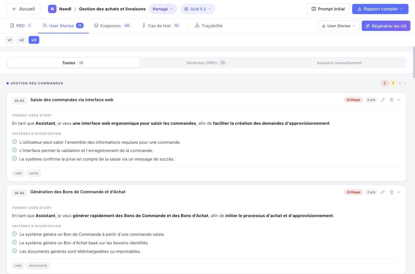Collapse the Gestion des commandes section
The image size is (415, 274).
click(405, 83)
